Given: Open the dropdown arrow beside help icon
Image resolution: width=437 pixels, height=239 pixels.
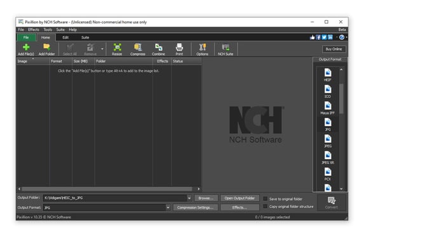Looking at the screenshot, I should 346,37.
